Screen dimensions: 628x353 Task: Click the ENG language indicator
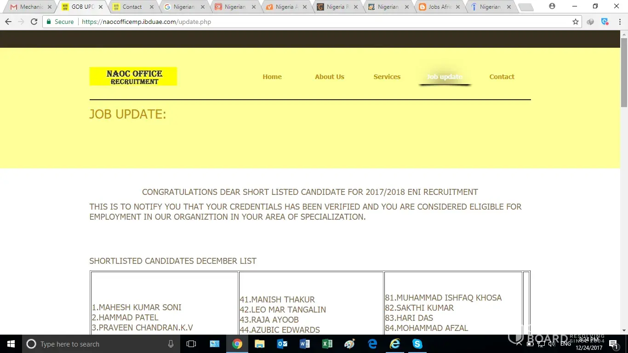pyautogui.click(x=565, y=344)
